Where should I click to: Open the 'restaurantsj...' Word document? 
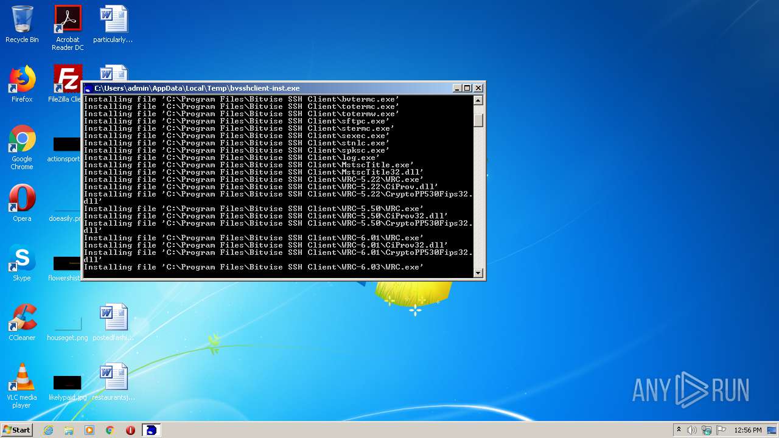pyautogui.click(x=113, y=382)
